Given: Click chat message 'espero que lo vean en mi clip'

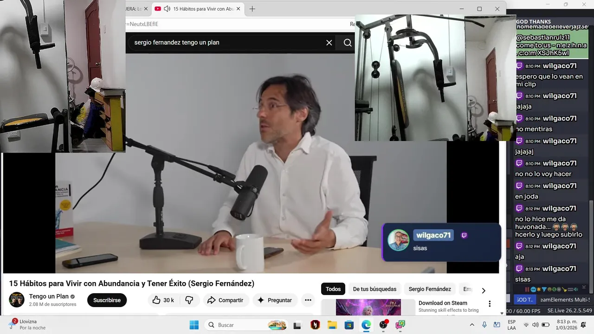Looking at the screenshot, I should pos(549,80).
